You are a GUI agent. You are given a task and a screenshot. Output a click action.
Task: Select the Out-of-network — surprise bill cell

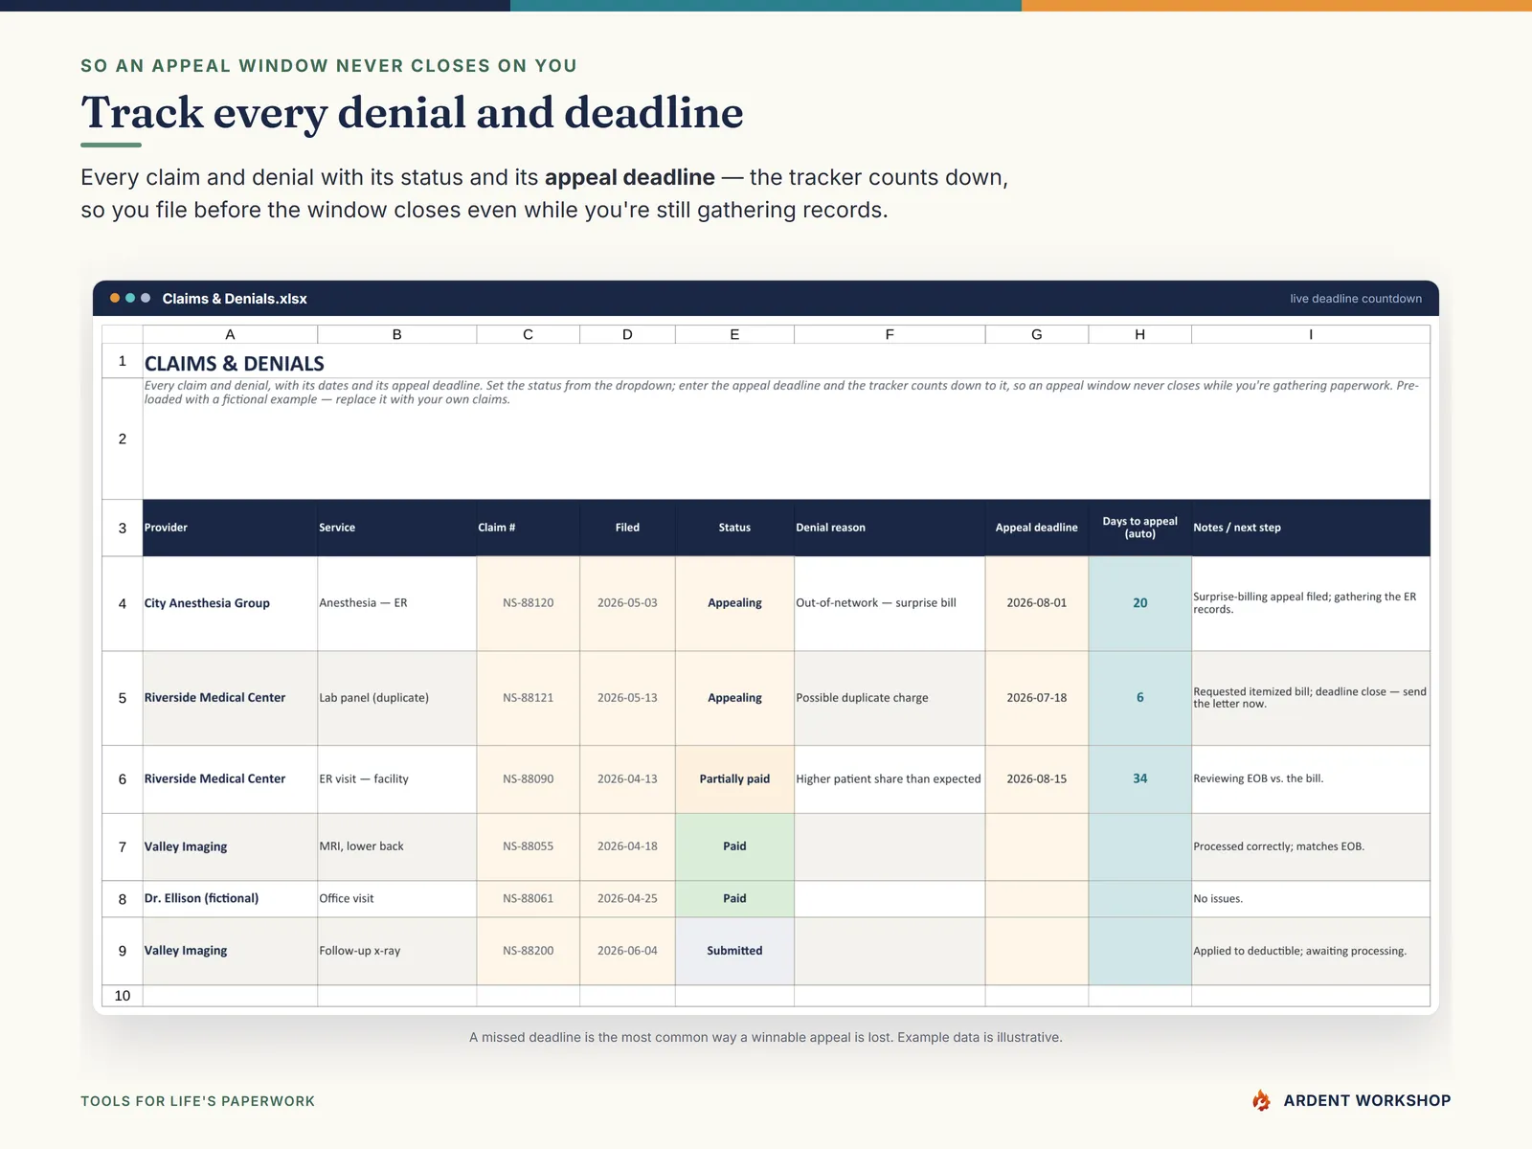click(890, 603)
